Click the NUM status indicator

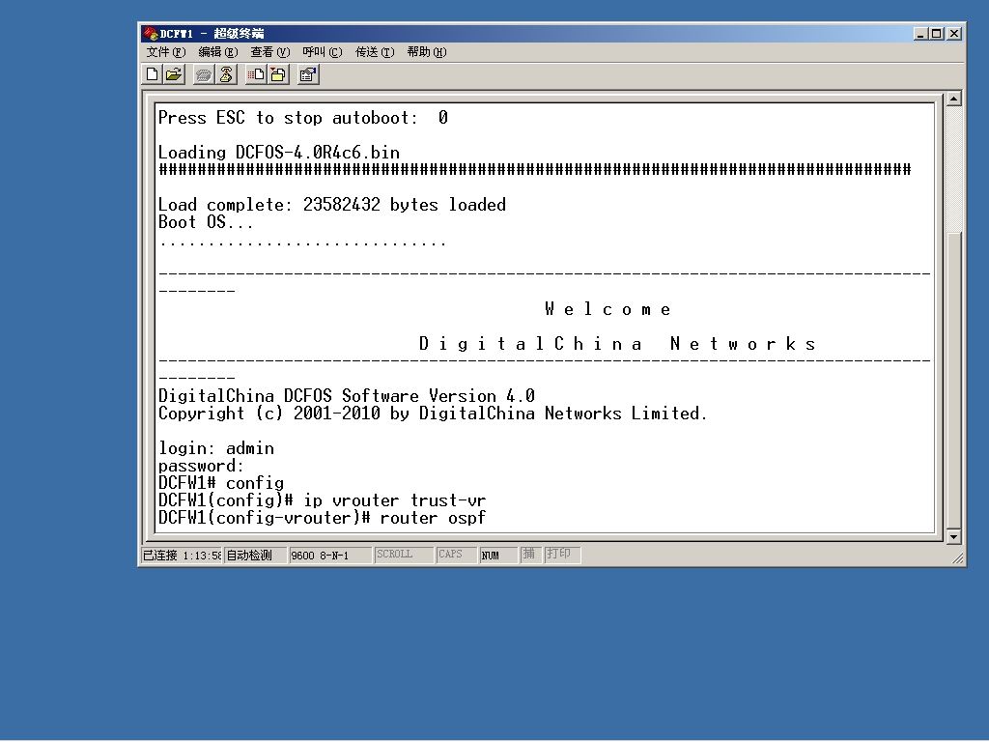tap(498, 556)
